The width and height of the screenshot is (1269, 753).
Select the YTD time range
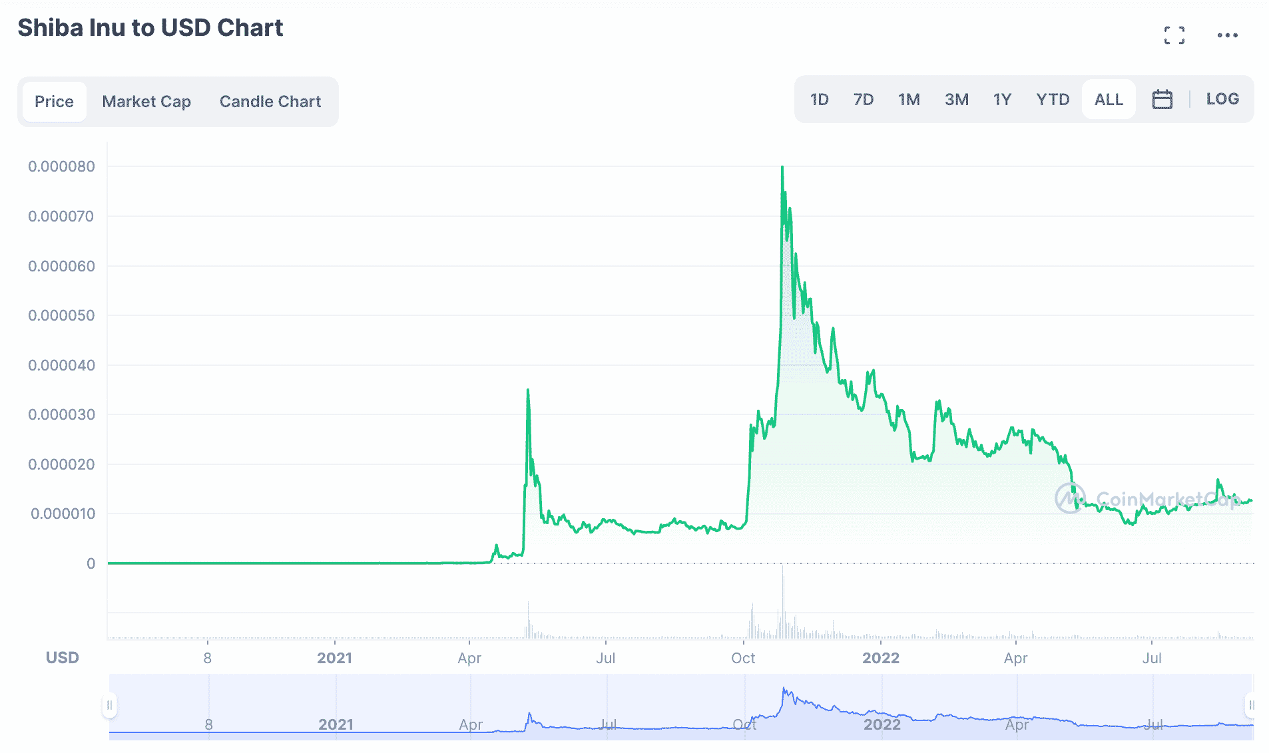(x=1053, y=99)
